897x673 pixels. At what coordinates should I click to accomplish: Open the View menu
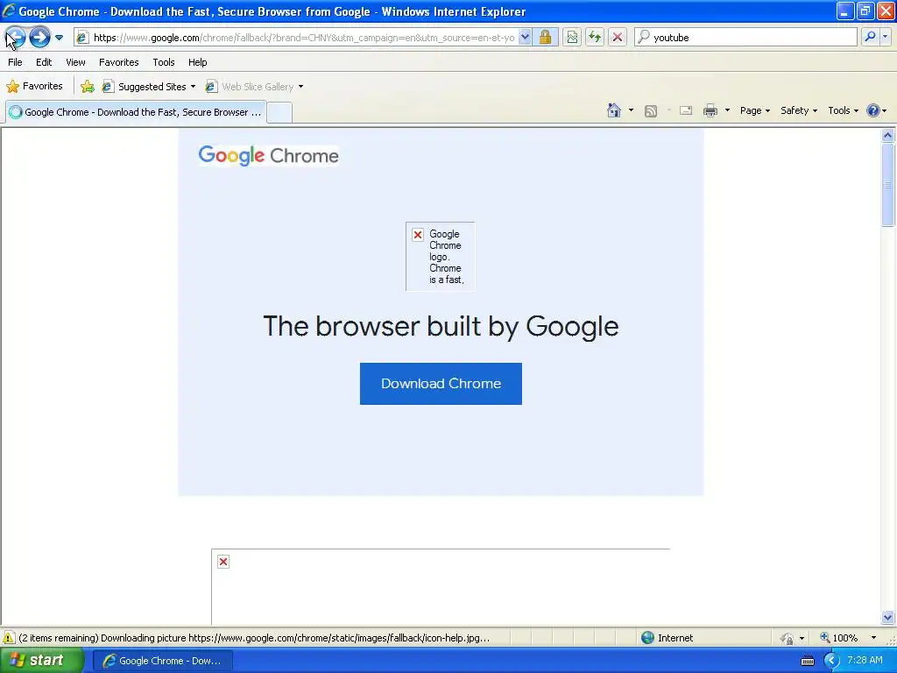[x=75, y=62]
